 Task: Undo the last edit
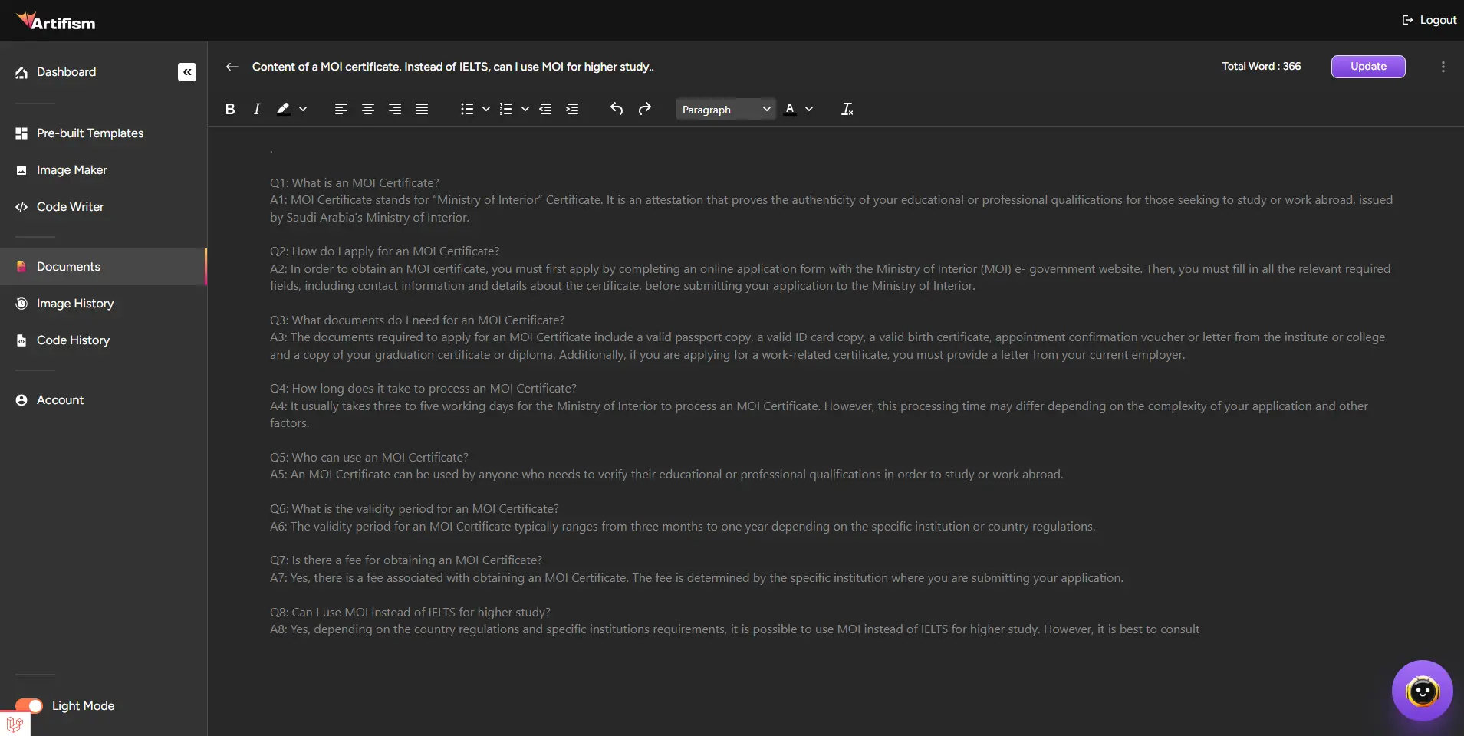coord(617,109)
